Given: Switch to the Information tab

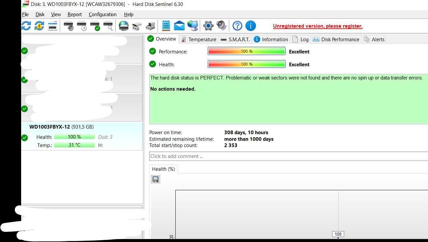Looking at the screenshot, I should pos(271,39).
